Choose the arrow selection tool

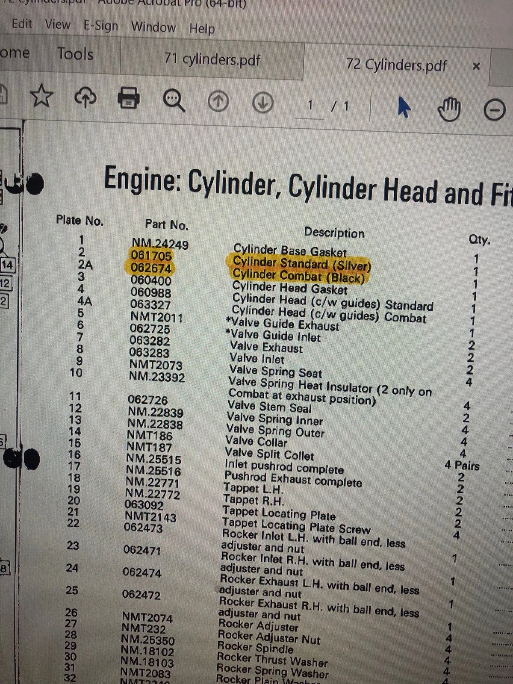[403, 107]
